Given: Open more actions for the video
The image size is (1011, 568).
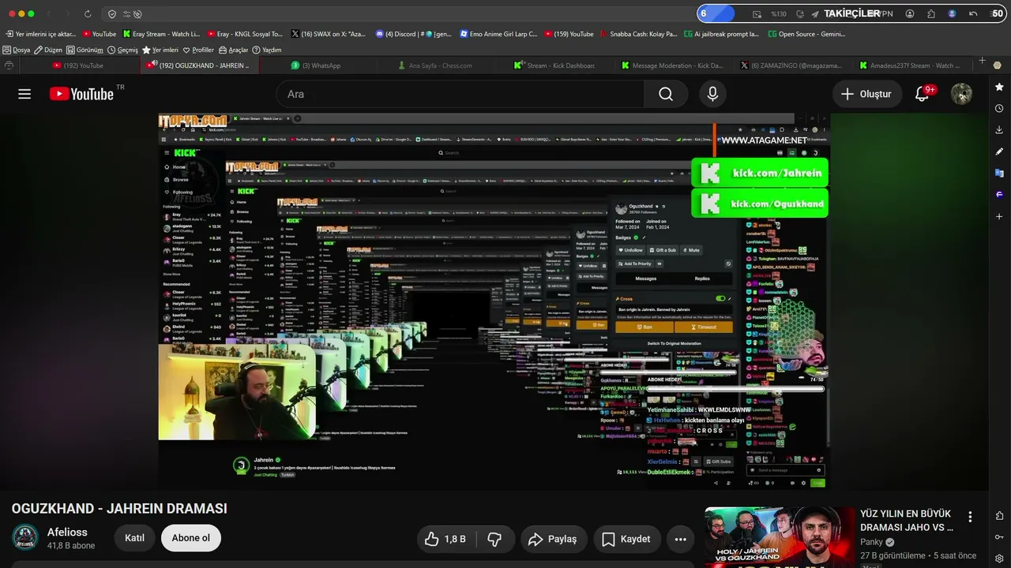Looking at the screenshot, I should 680,539.
